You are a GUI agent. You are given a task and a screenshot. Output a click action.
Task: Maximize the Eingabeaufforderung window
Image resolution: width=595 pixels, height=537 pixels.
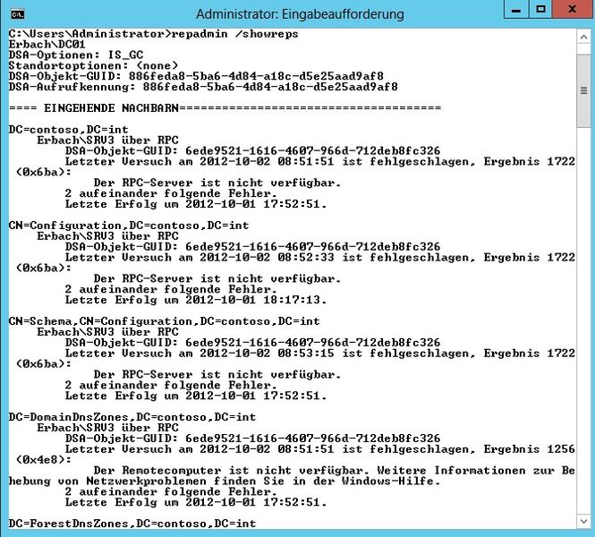click(540, 10)
